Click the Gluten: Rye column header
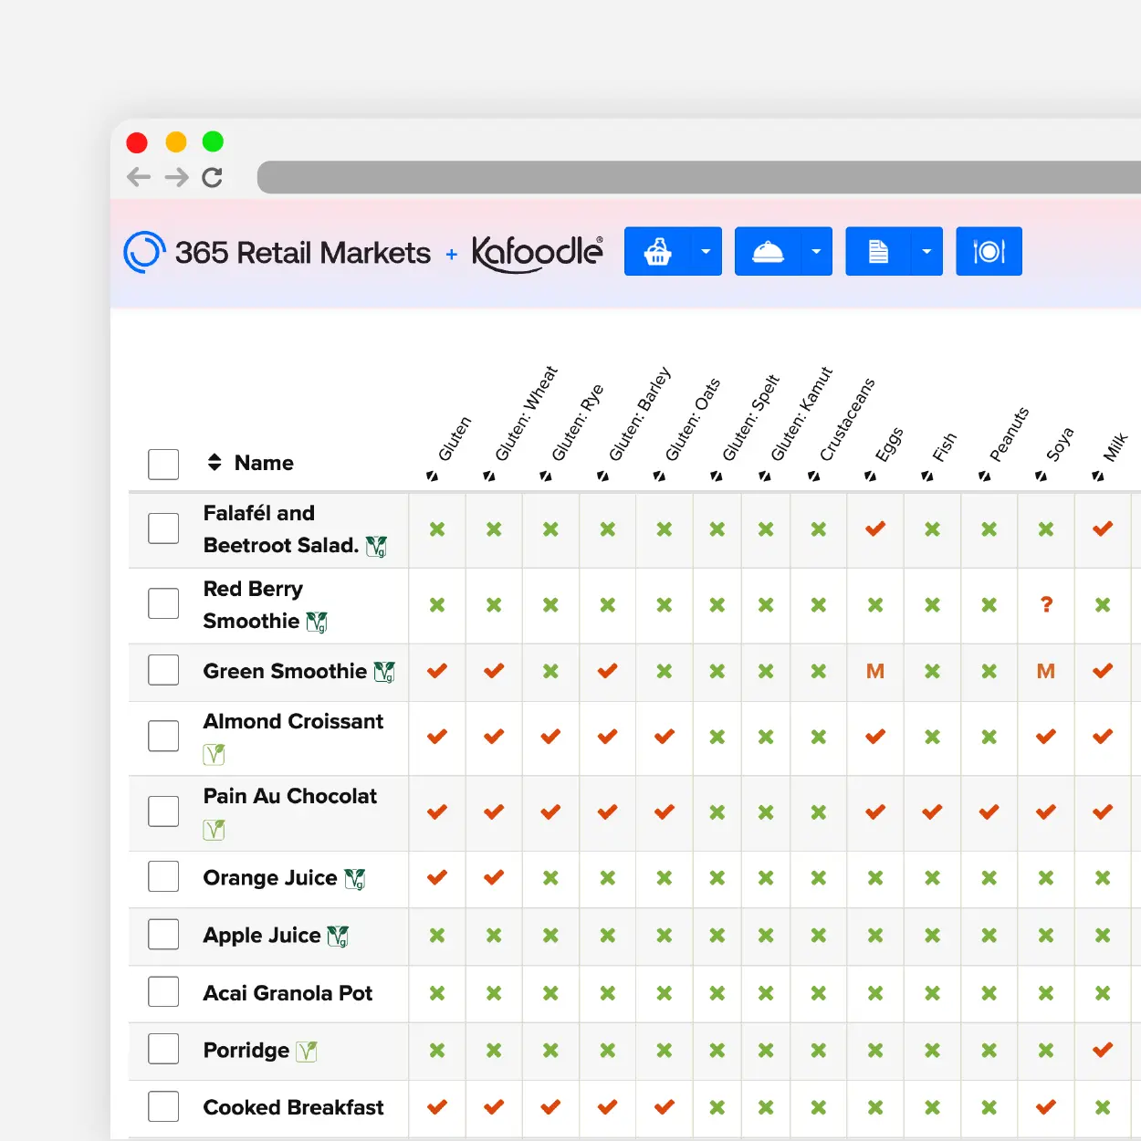 (577, 423)
